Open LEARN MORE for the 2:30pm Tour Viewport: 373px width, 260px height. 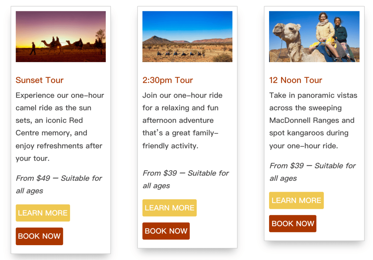tap(169, 208)
